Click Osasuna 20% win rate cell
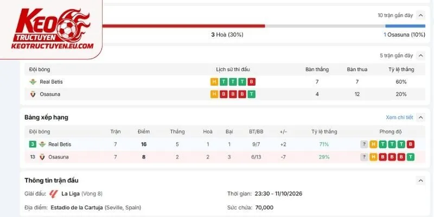Screen dimensions: 434x217 click(401, 94)
